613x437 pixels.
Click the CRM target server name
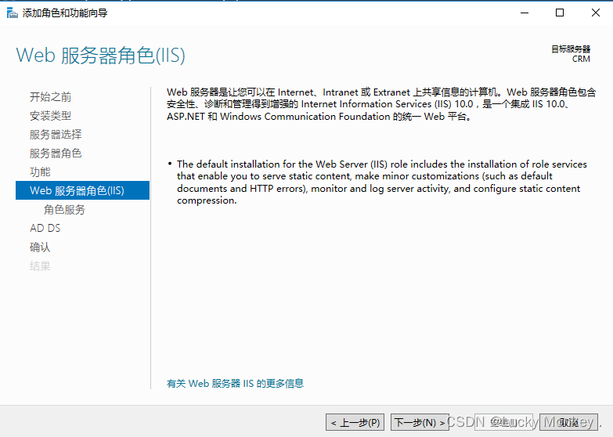[581, 59]
